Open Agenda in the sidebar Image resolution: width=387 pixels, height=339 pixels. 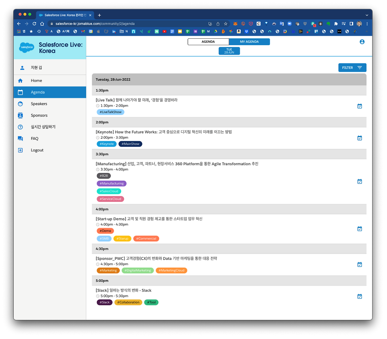coord(50,92)
